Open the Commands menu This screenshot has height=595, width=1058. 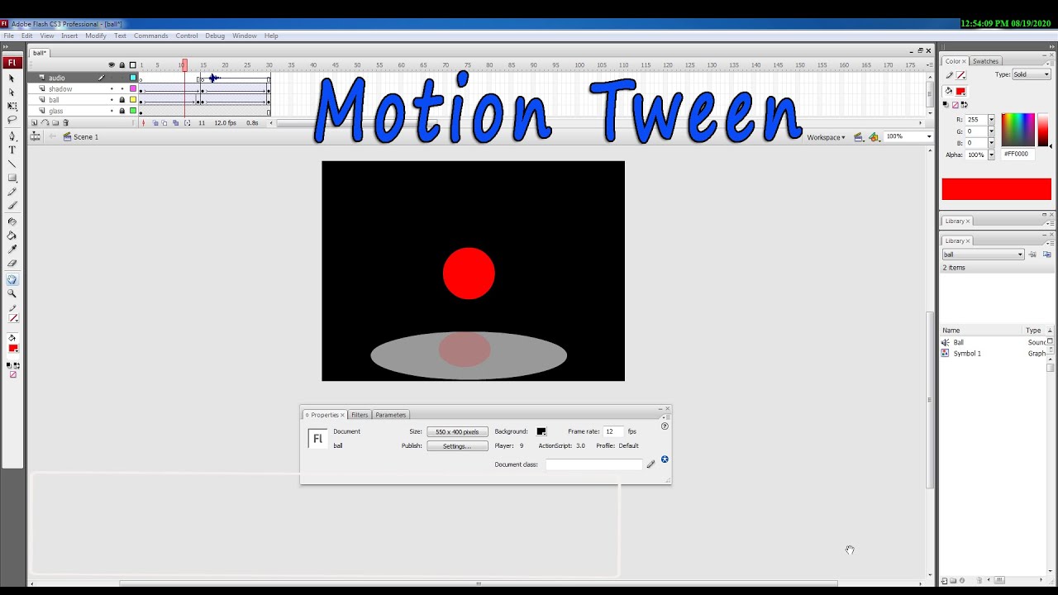click(x=151, y=36)
